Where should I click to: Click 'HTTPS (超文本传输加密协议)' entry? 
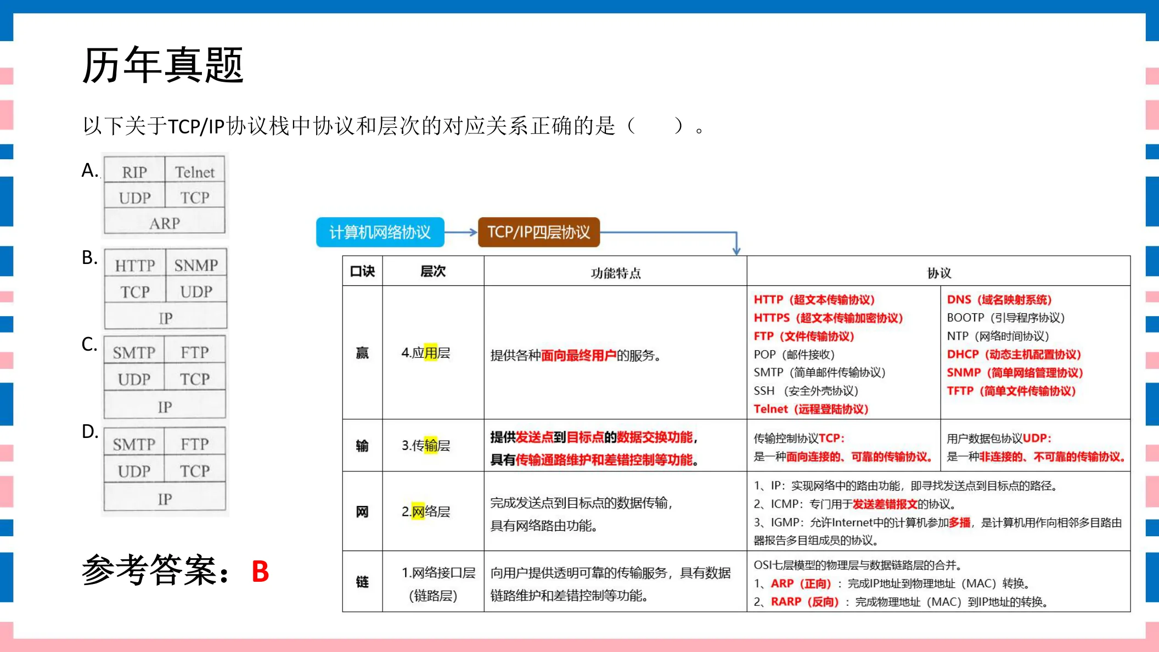click(828, 318)
